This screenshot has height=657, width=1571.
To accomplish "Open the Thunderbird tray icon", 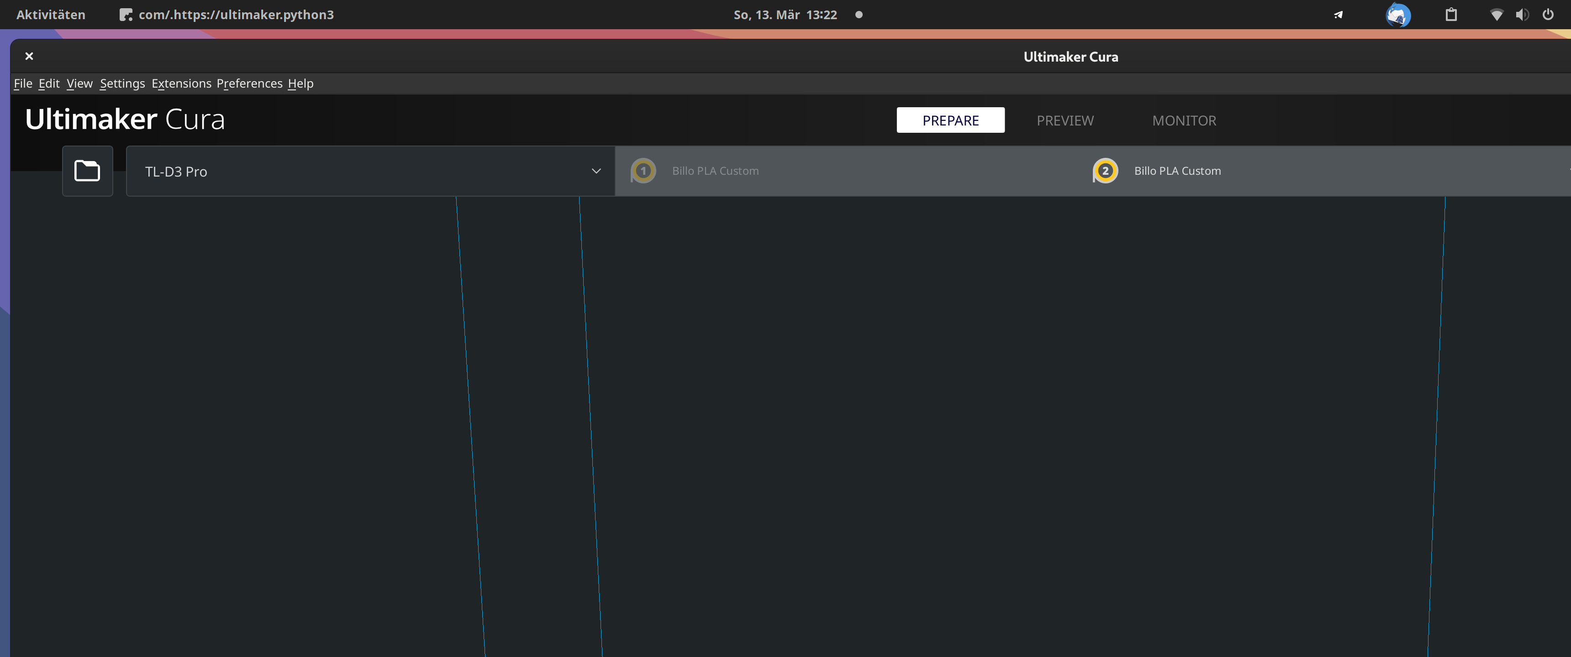I will tap(1398, 15).
